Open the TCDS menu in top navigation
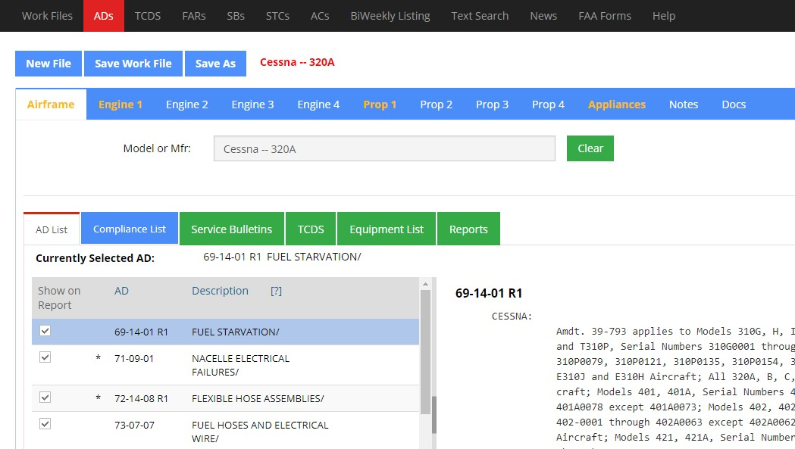This screenshot has width=795, height=449. pyautogui.click(x=148, y=16)
